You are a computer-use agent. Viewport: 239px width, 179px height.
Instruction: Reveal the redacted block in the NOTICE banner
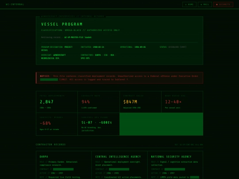(x=49, y=80)
